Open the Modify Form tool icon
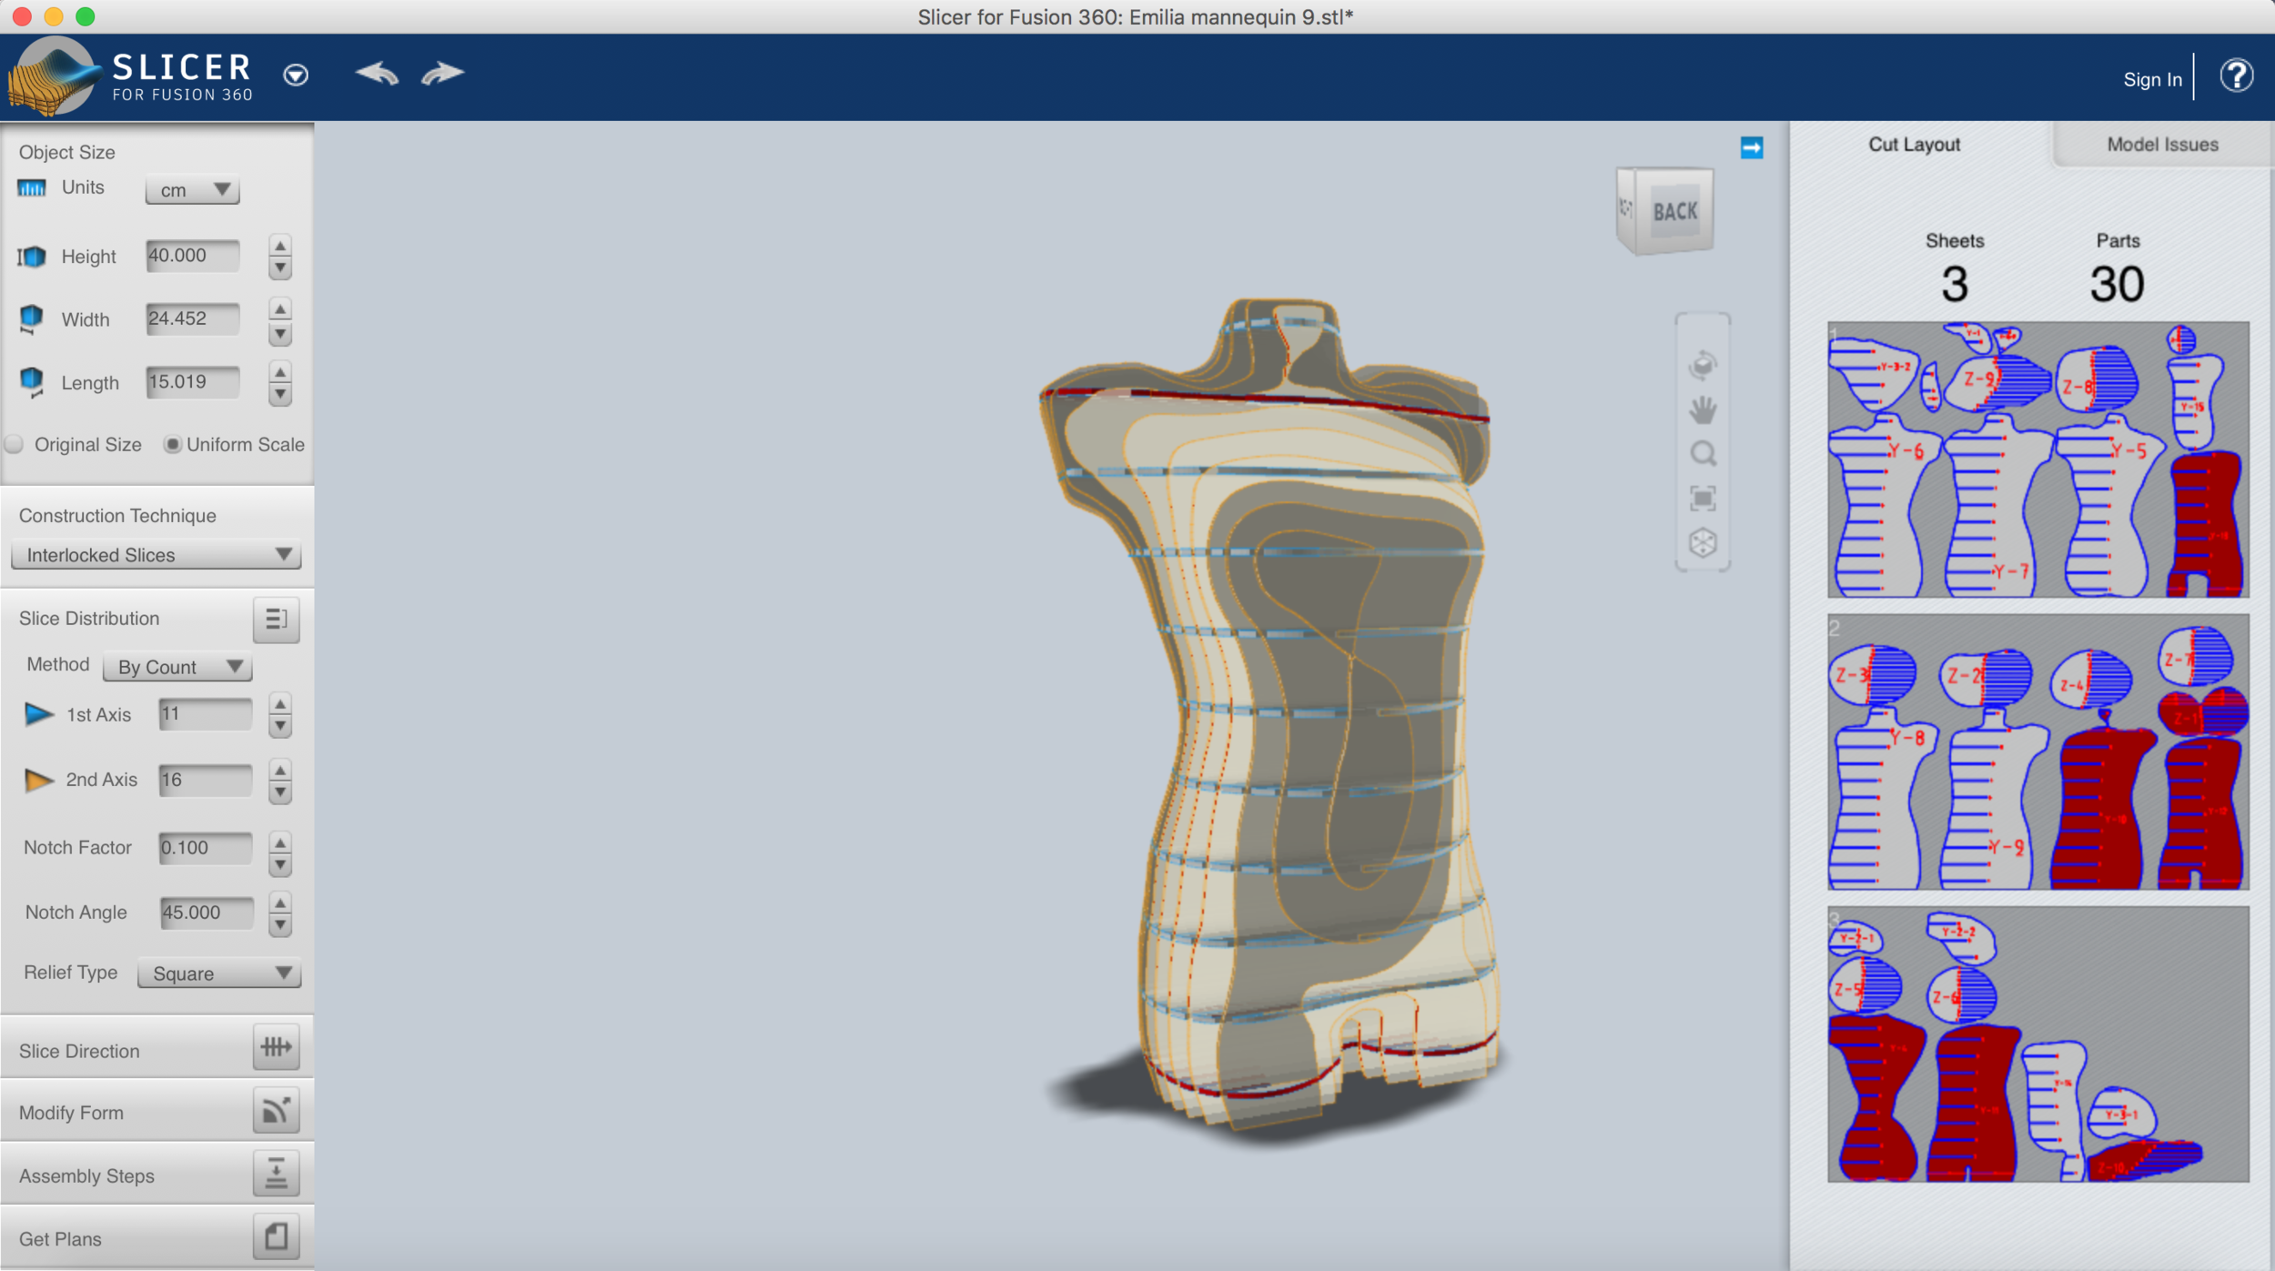The width and height of the screenshot is (2275, 1271). click(277, 1110)
